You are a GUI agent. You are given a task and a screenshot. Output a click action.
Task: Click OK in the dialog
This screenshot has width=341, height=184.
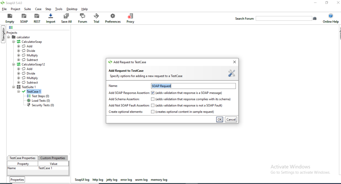click(220, 119)
